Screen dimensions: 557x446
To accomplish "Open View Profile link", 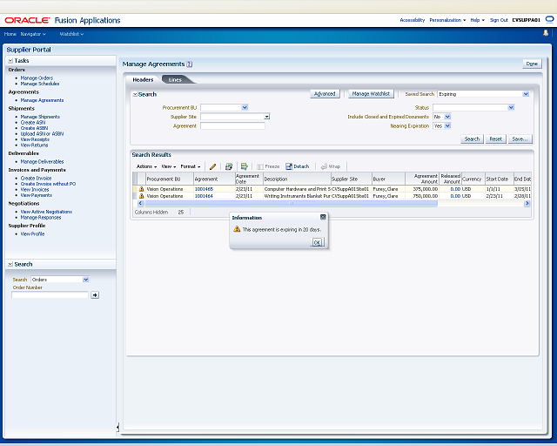I will (x=32, y=234).
